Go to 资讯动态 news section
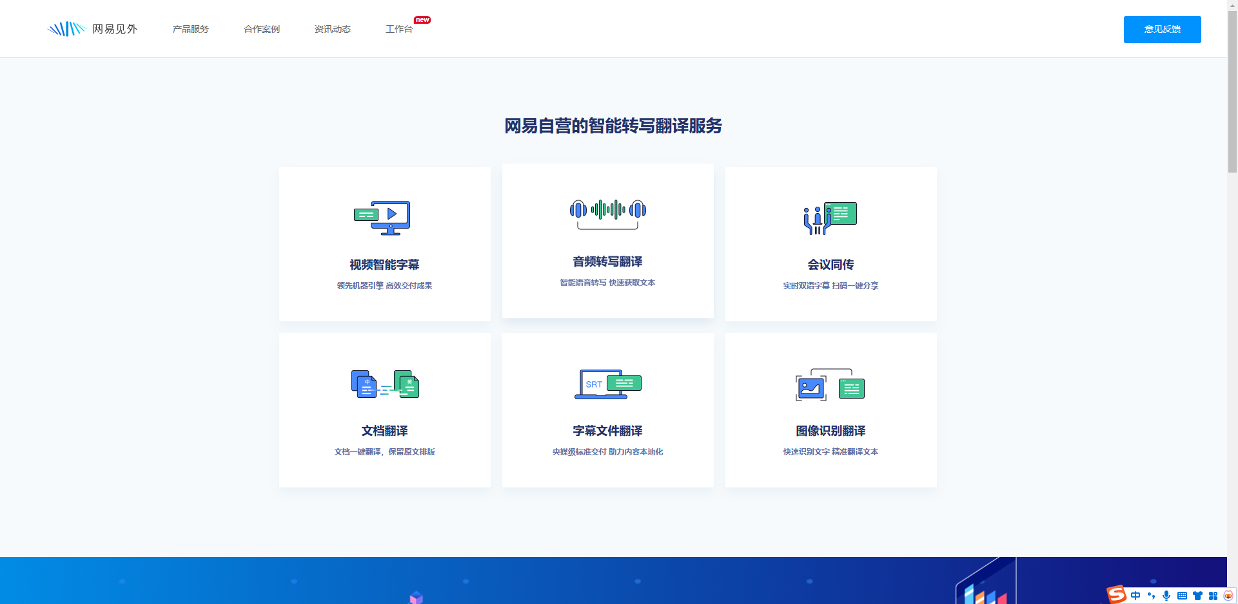 coord(333,28)
